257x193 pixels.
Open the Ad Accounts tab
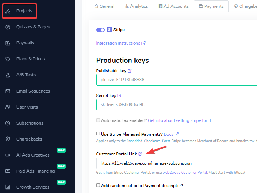tap(173, 6)
